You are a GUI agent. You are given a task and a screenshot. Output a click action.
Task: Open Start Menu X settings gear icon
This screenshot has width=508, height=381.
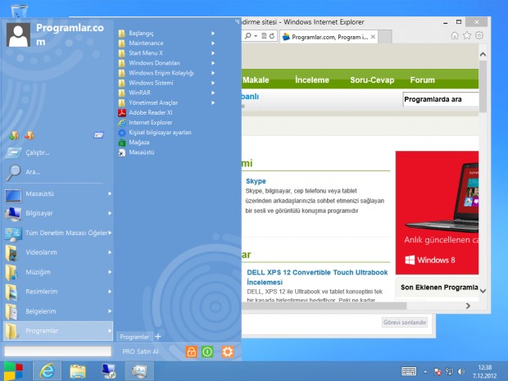click(228, 352)
